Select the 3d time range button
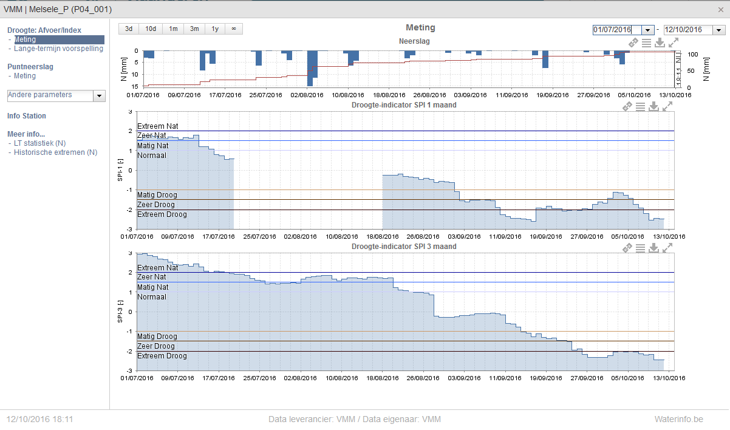 click(x=129, y=29)
